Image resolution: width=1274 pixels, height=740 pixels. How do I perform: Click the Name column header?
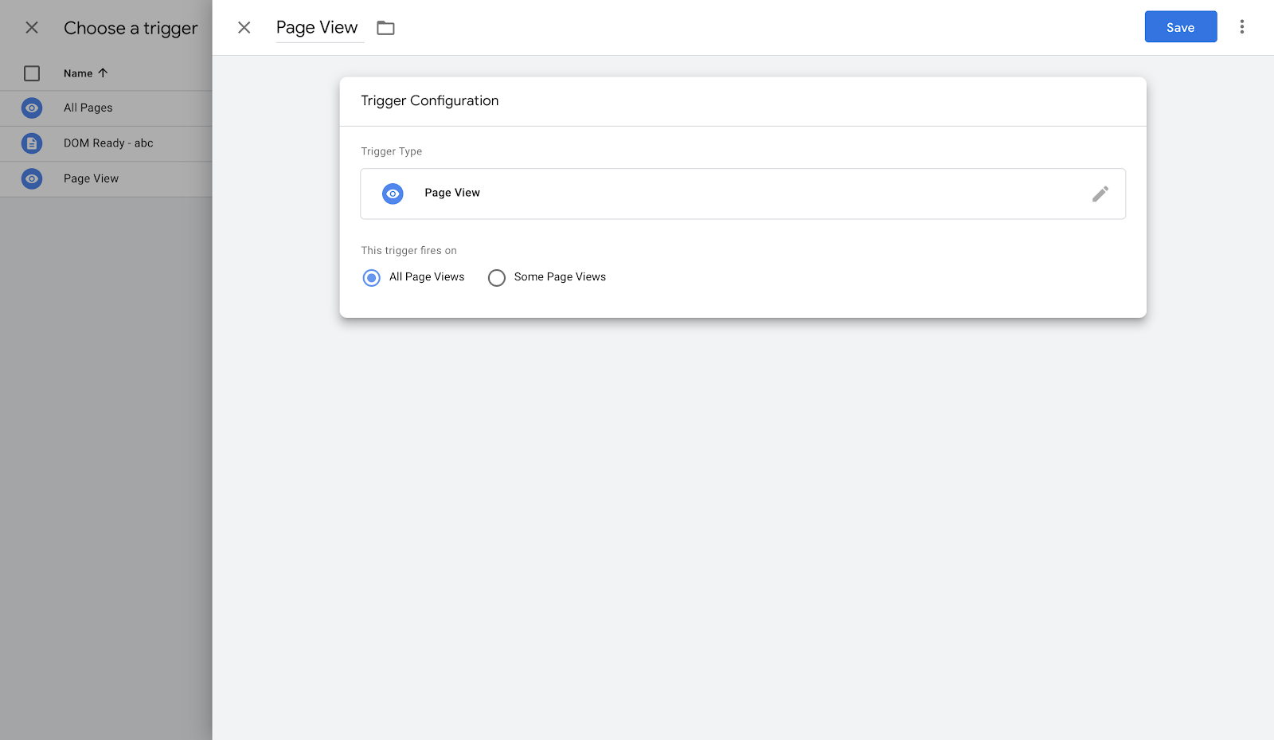[78, 73]
